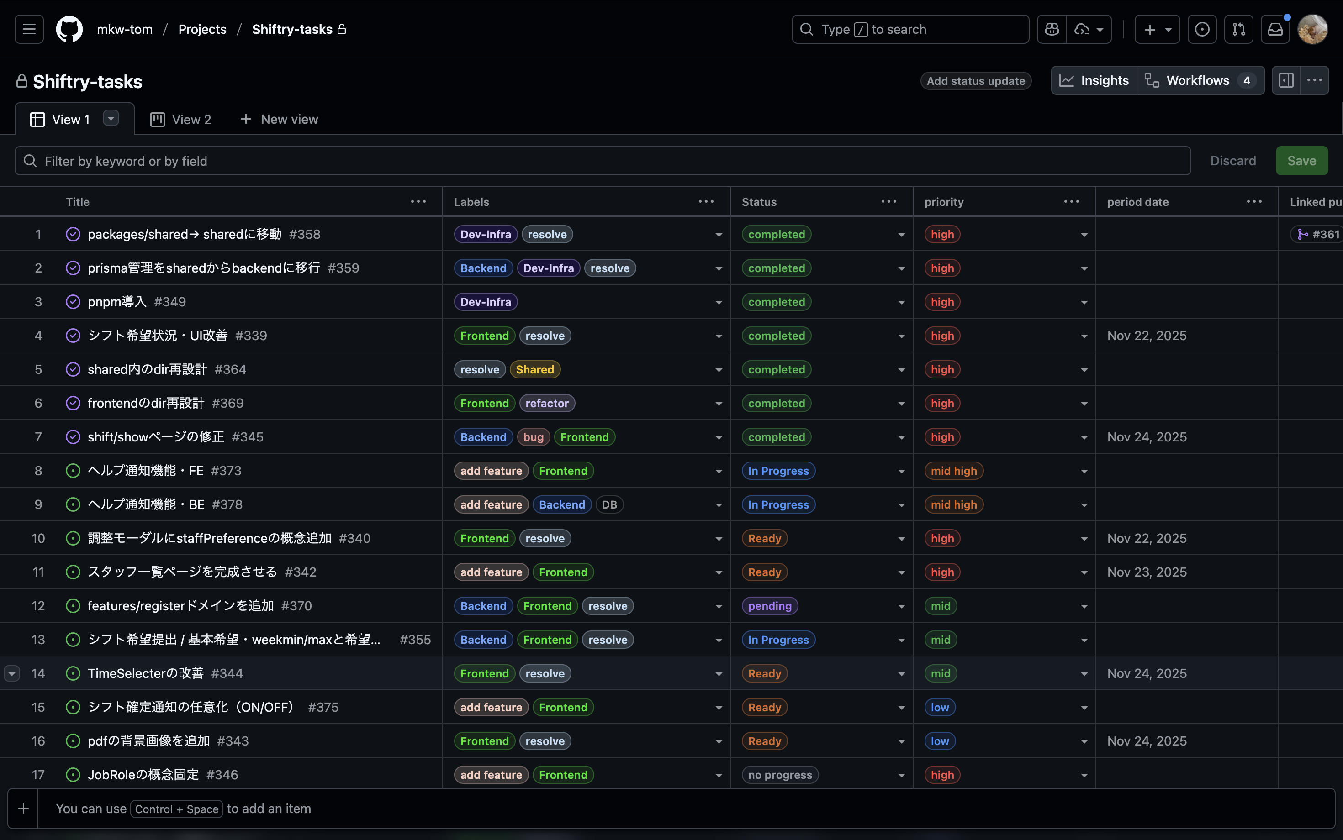Open the Copilot chat icon

(x=1052, y=29)
